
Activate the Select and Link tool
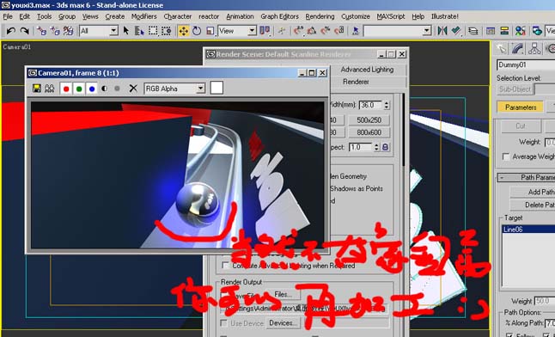click(42, 31)
